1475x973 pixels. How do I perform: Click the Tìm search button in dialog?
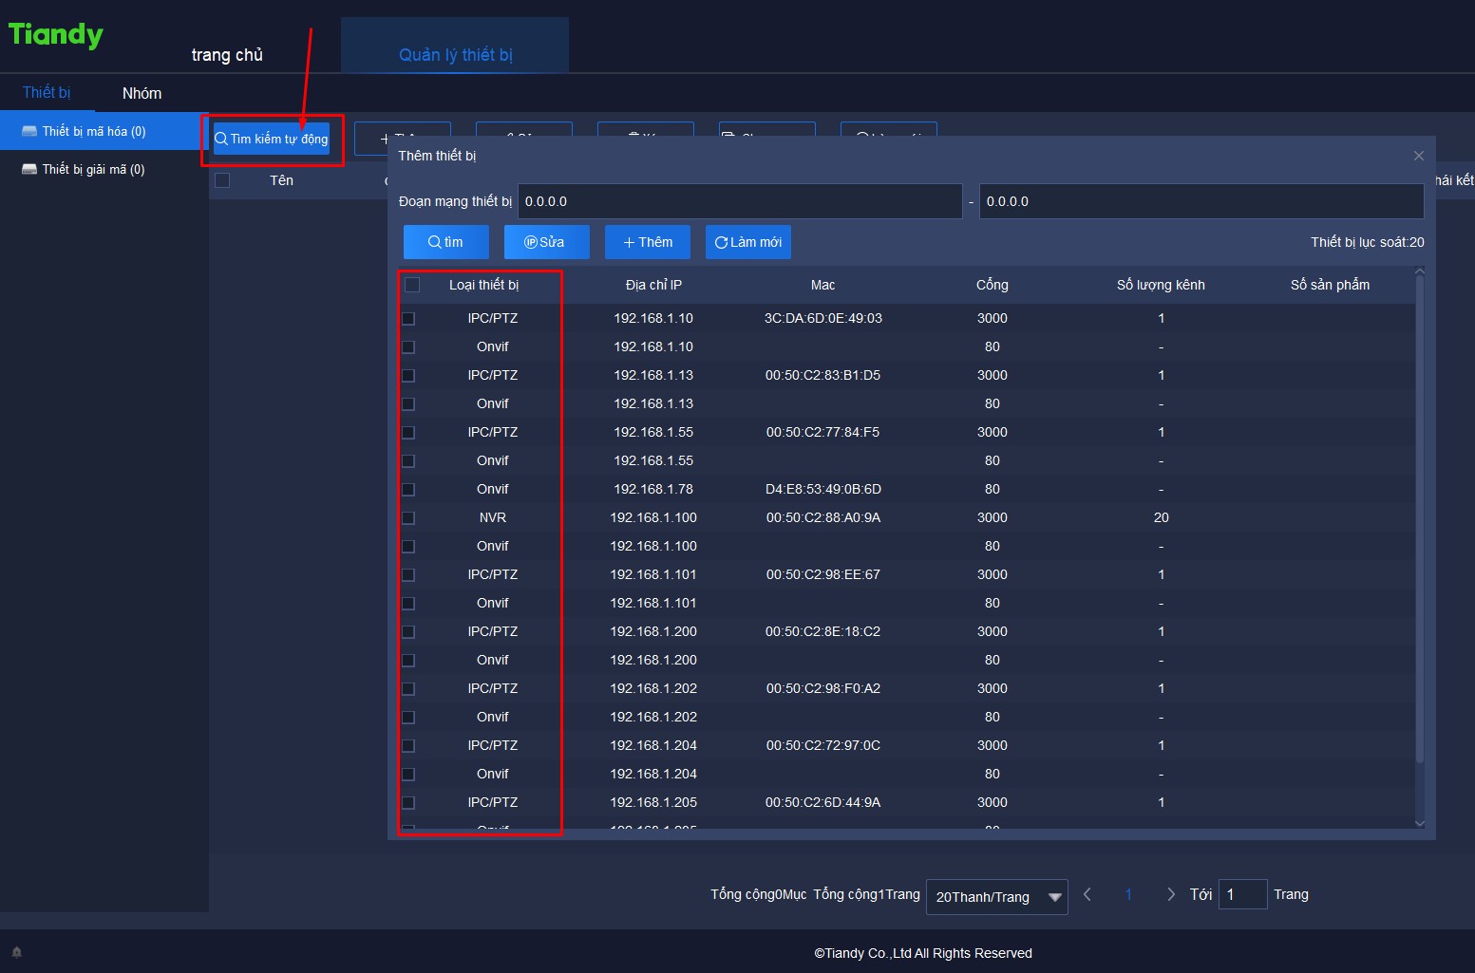click(445, 242)
